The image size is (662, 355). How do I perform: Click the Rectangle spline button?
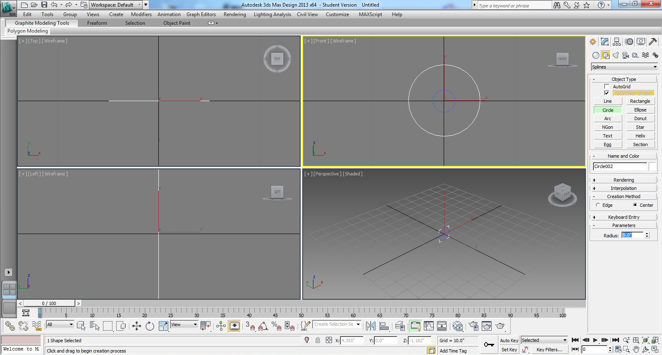pos(640,101)
